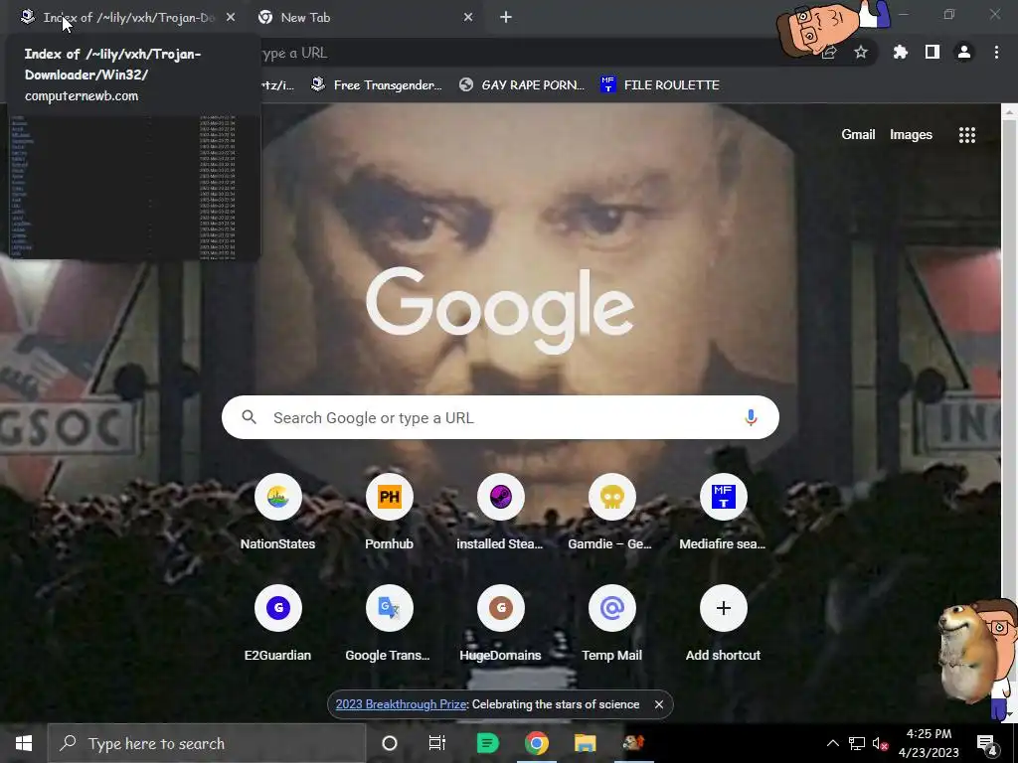Open Chrome from the taskbar
Image resolution: width=1018 pixels, height=763 pixels.
[536, 743]
